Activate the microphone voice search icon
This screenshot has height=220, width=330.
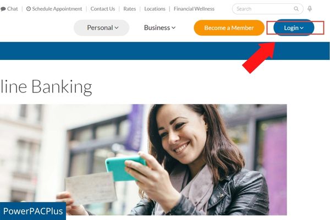310,9
